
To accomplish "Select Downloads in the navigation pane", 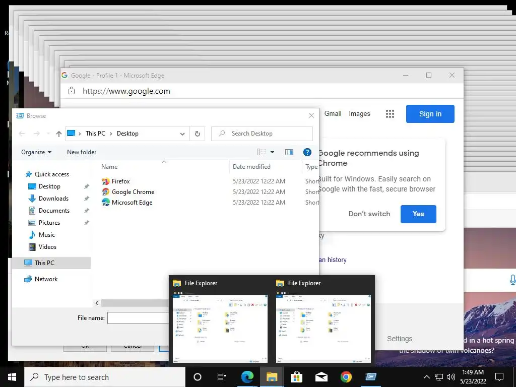I will coord(48,199).
